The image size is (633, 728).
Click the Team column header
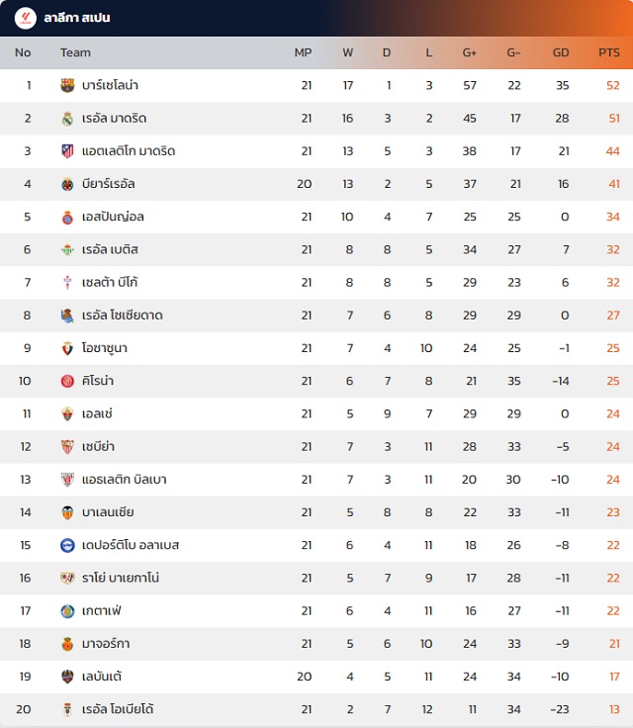point(75,52)
